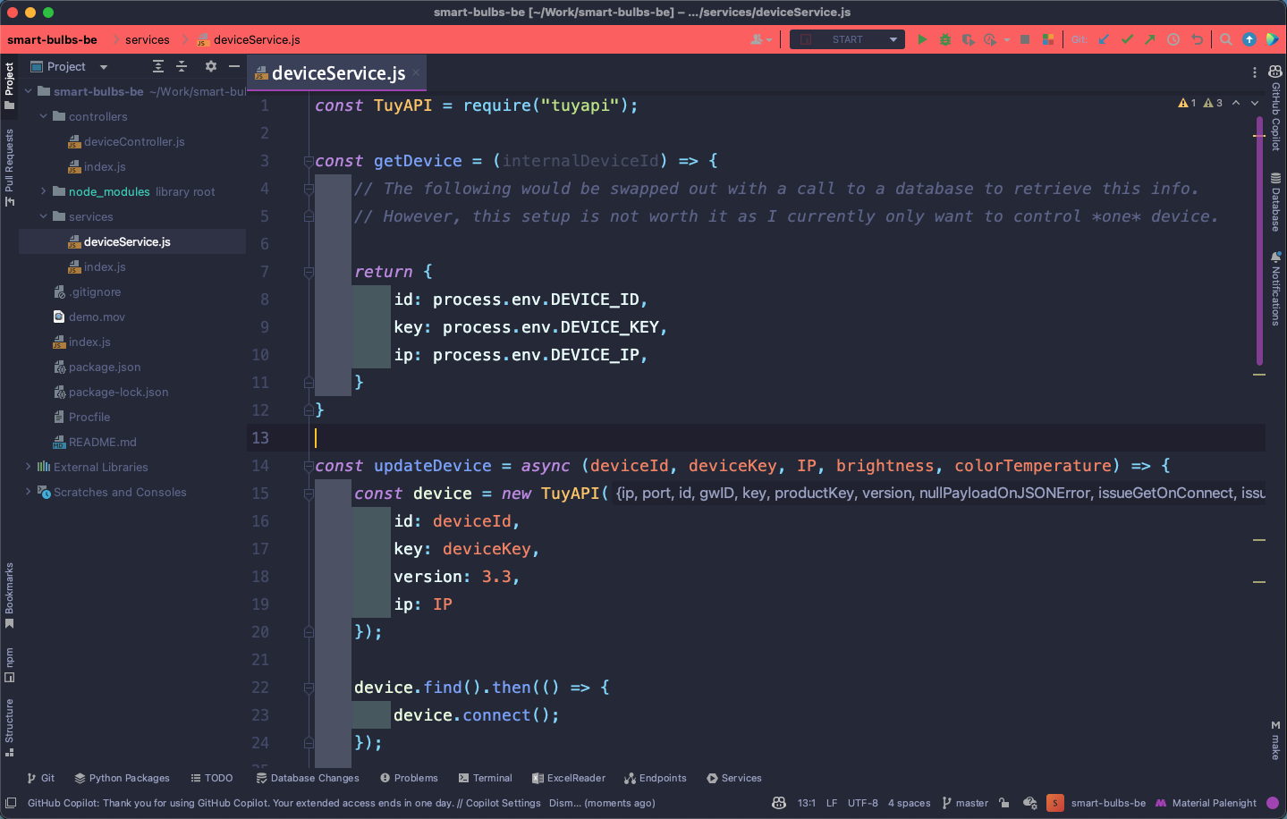Click Collapse All icon in Project panel
Image resolution: width=1287 pixels, height=819 pixels.
(182, 66)
